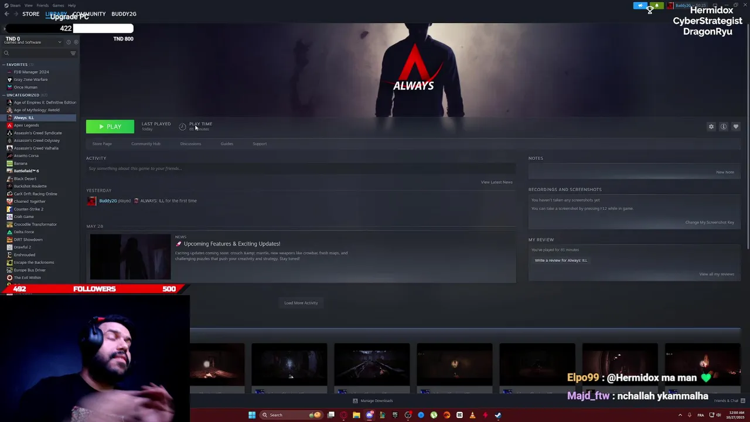Open the green notifications bell
Screen dimensions: 750x422
(656, 6)
